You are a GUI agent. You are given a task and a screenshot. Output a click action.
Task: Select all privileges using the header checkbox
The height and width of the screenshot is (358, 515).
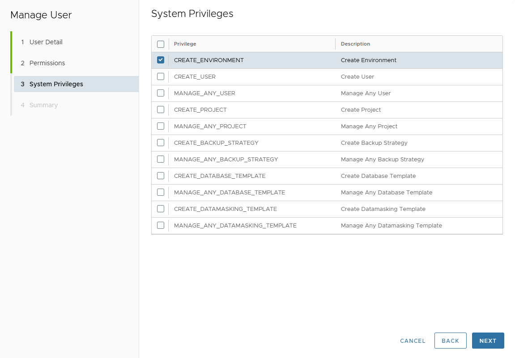click(x=161, y=43)
